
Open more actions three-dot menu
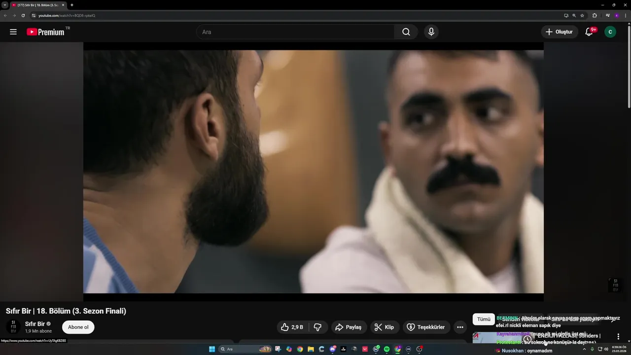point(460,327)
